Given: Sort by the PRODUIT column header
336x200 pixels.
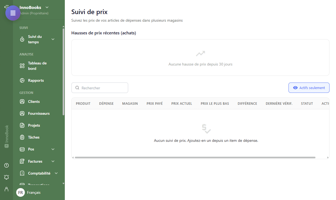Looking at the screenshot, I should pyautogui.click(x=83, y=103).
